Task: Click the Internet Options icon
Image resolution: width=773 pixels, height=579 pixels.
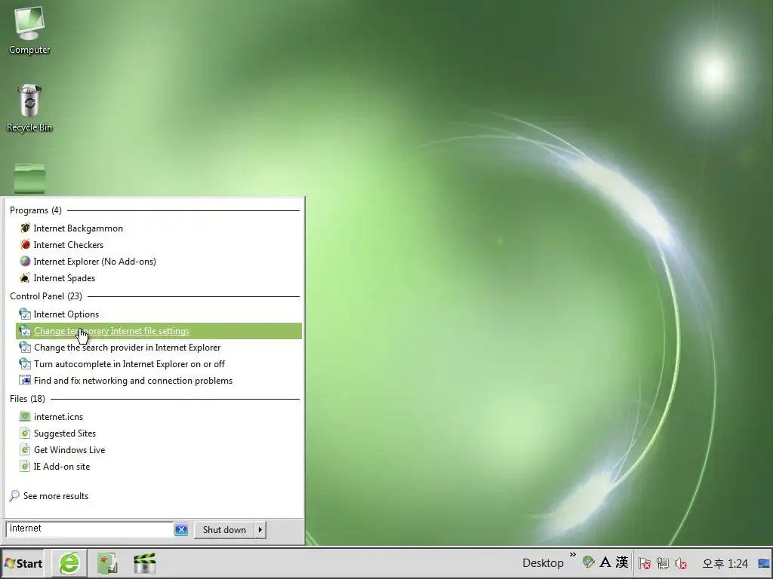Action: pyautogui.click(x=25, y=314)
